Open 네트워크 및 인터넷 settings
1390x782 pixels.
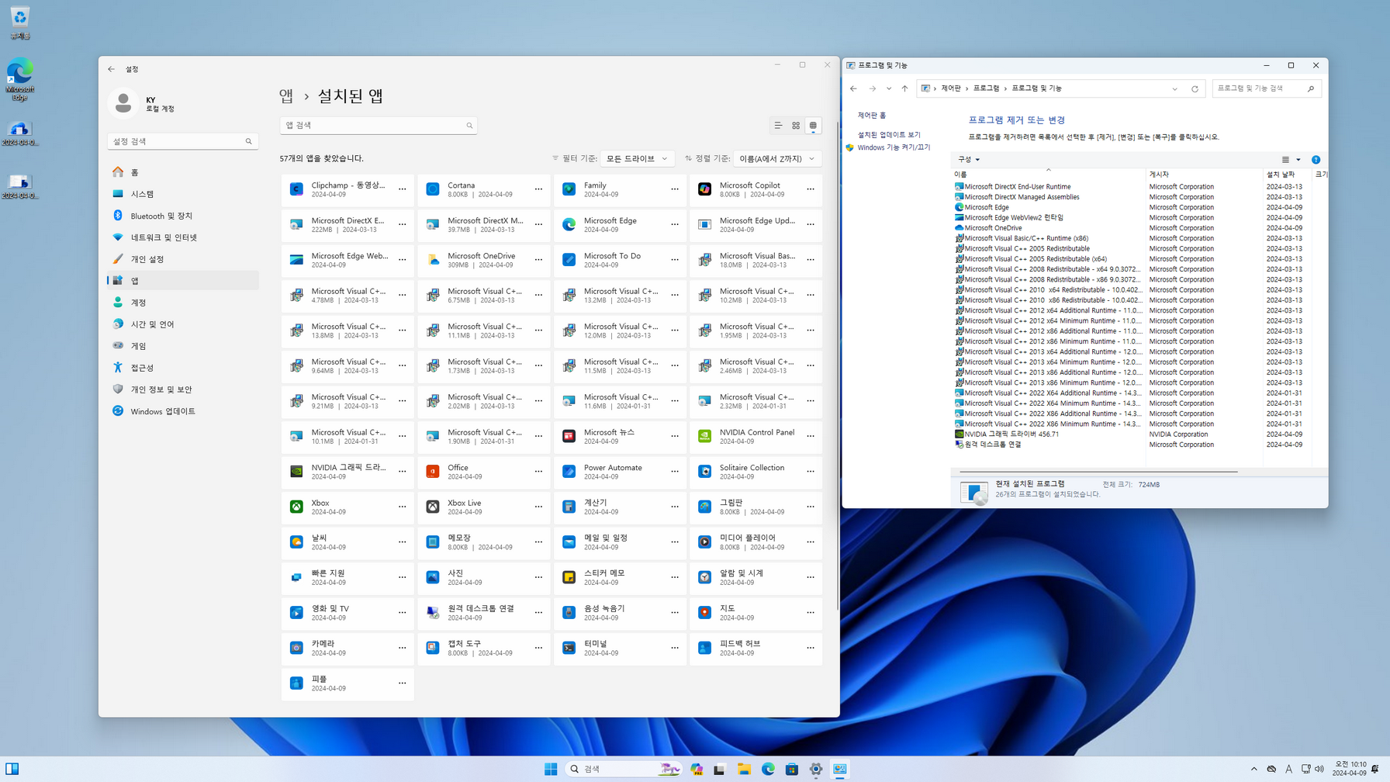(183, 237)
